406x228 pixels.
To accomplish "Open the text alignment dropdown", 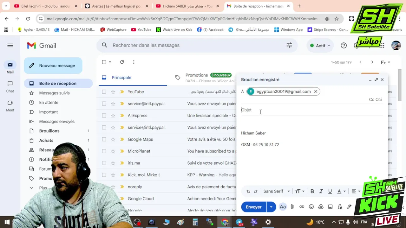I will click(x=356, y=191).
